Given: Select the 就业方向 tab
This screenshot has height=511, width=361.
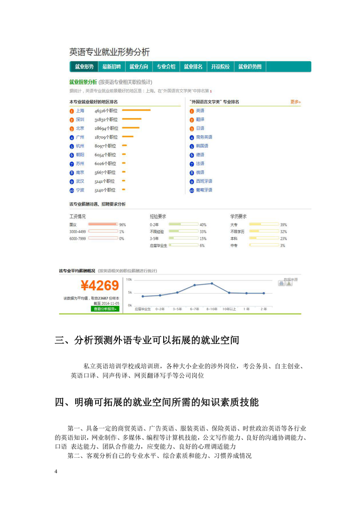Looking at the screenshot, I should tap(139, 66).
